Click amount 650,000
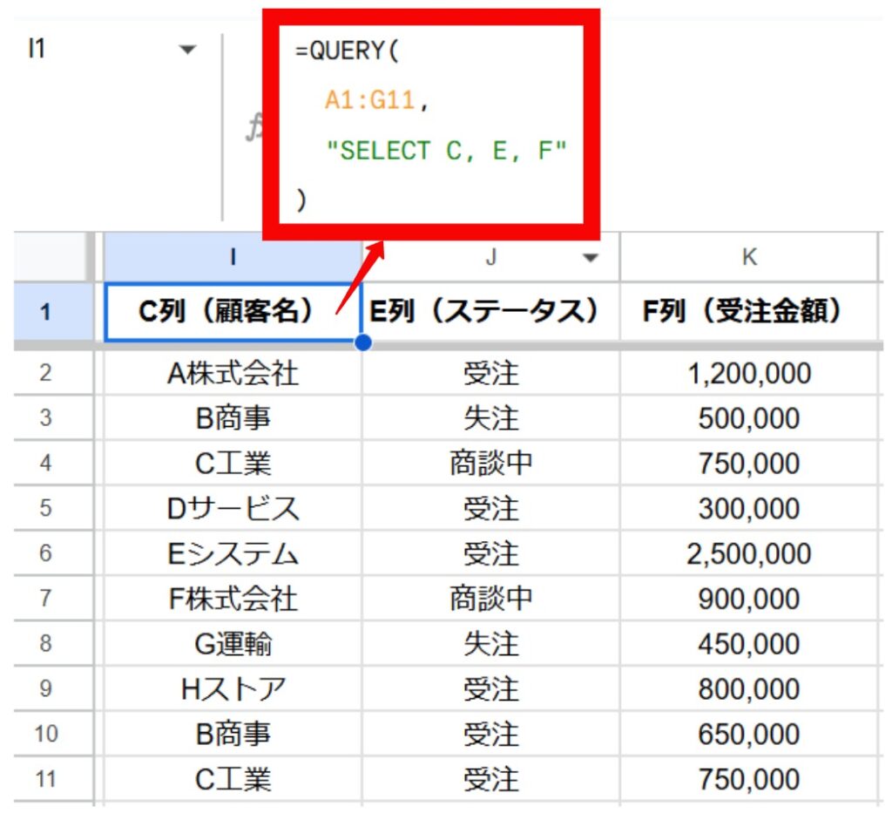 [748, 734]
